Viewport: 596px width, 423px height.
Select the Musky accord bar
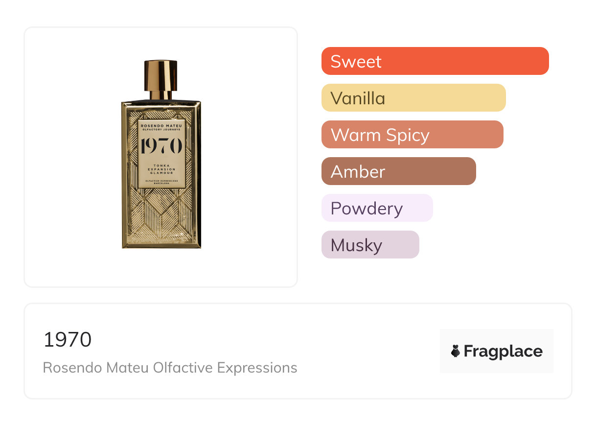[x=370, y=245]
